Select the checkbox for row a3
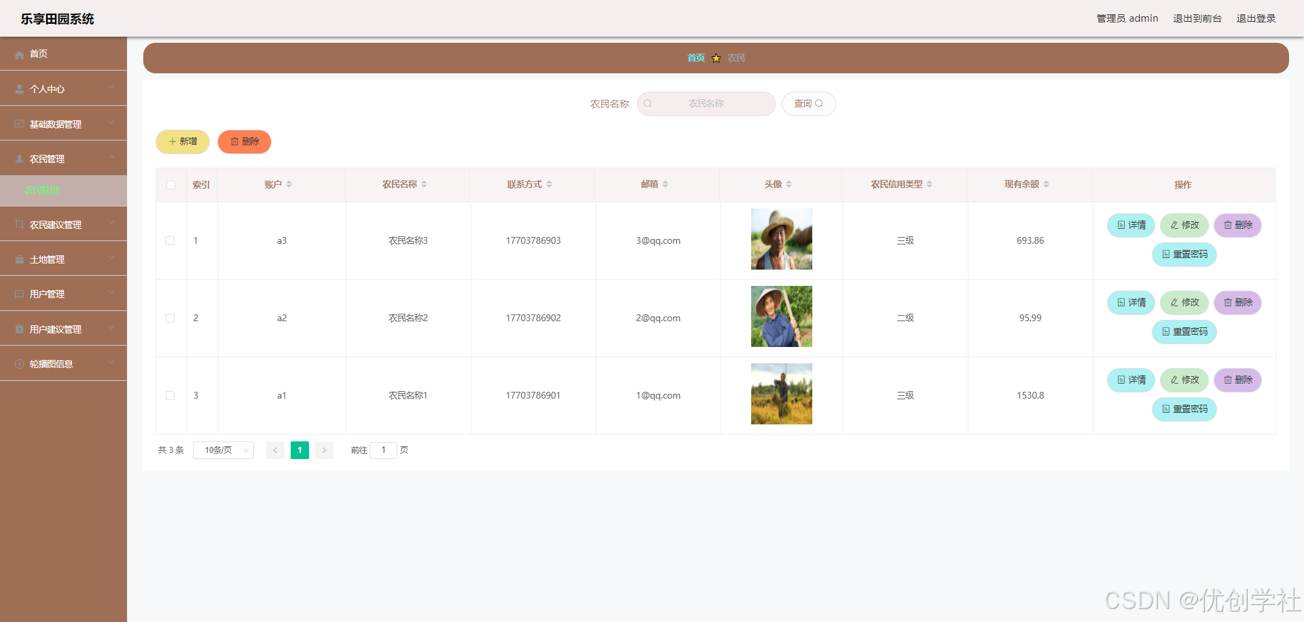Viewport: 1304px width, 622px height. (x=170, y=240)
